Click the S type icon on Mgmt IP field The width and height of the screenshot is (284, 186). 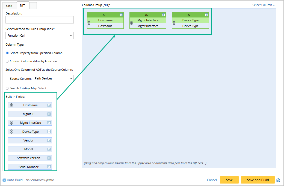pos(49,114)
